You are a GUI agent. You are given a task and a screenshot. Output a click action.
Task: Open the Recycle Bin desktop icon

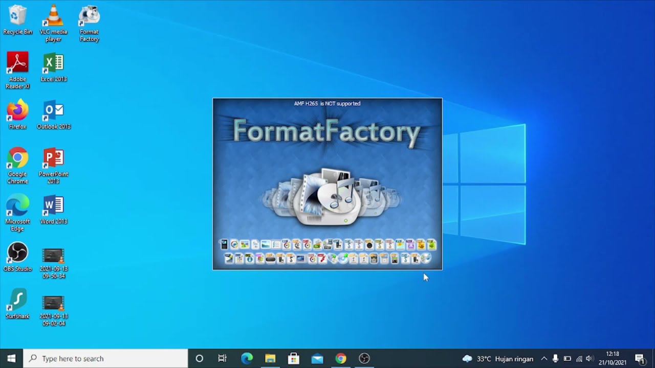(x=17, y=20)
